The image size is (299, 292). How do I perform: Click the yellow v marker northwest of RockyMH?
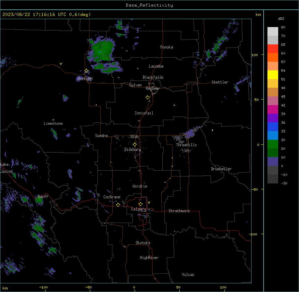pos(61,64)
